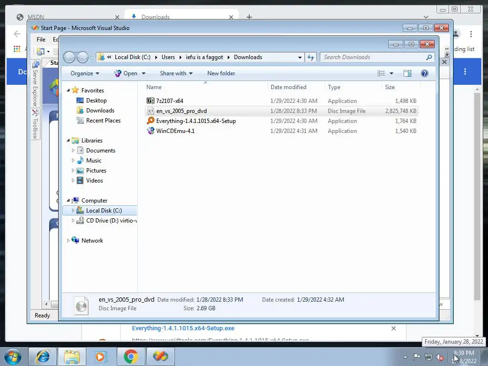The width and height of the screenshot is (488, 366).
Task: Open address bar previous locations dropdown
Action: (x=300, y=57)
